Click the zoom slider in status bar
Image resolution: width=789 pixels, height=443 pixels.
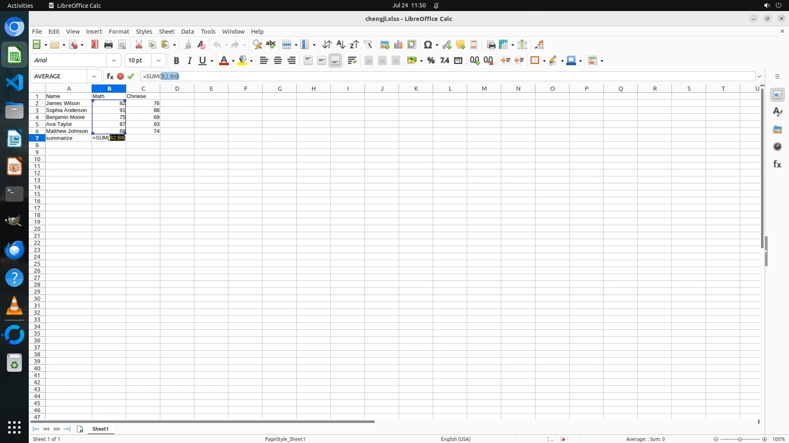[740, 439]
